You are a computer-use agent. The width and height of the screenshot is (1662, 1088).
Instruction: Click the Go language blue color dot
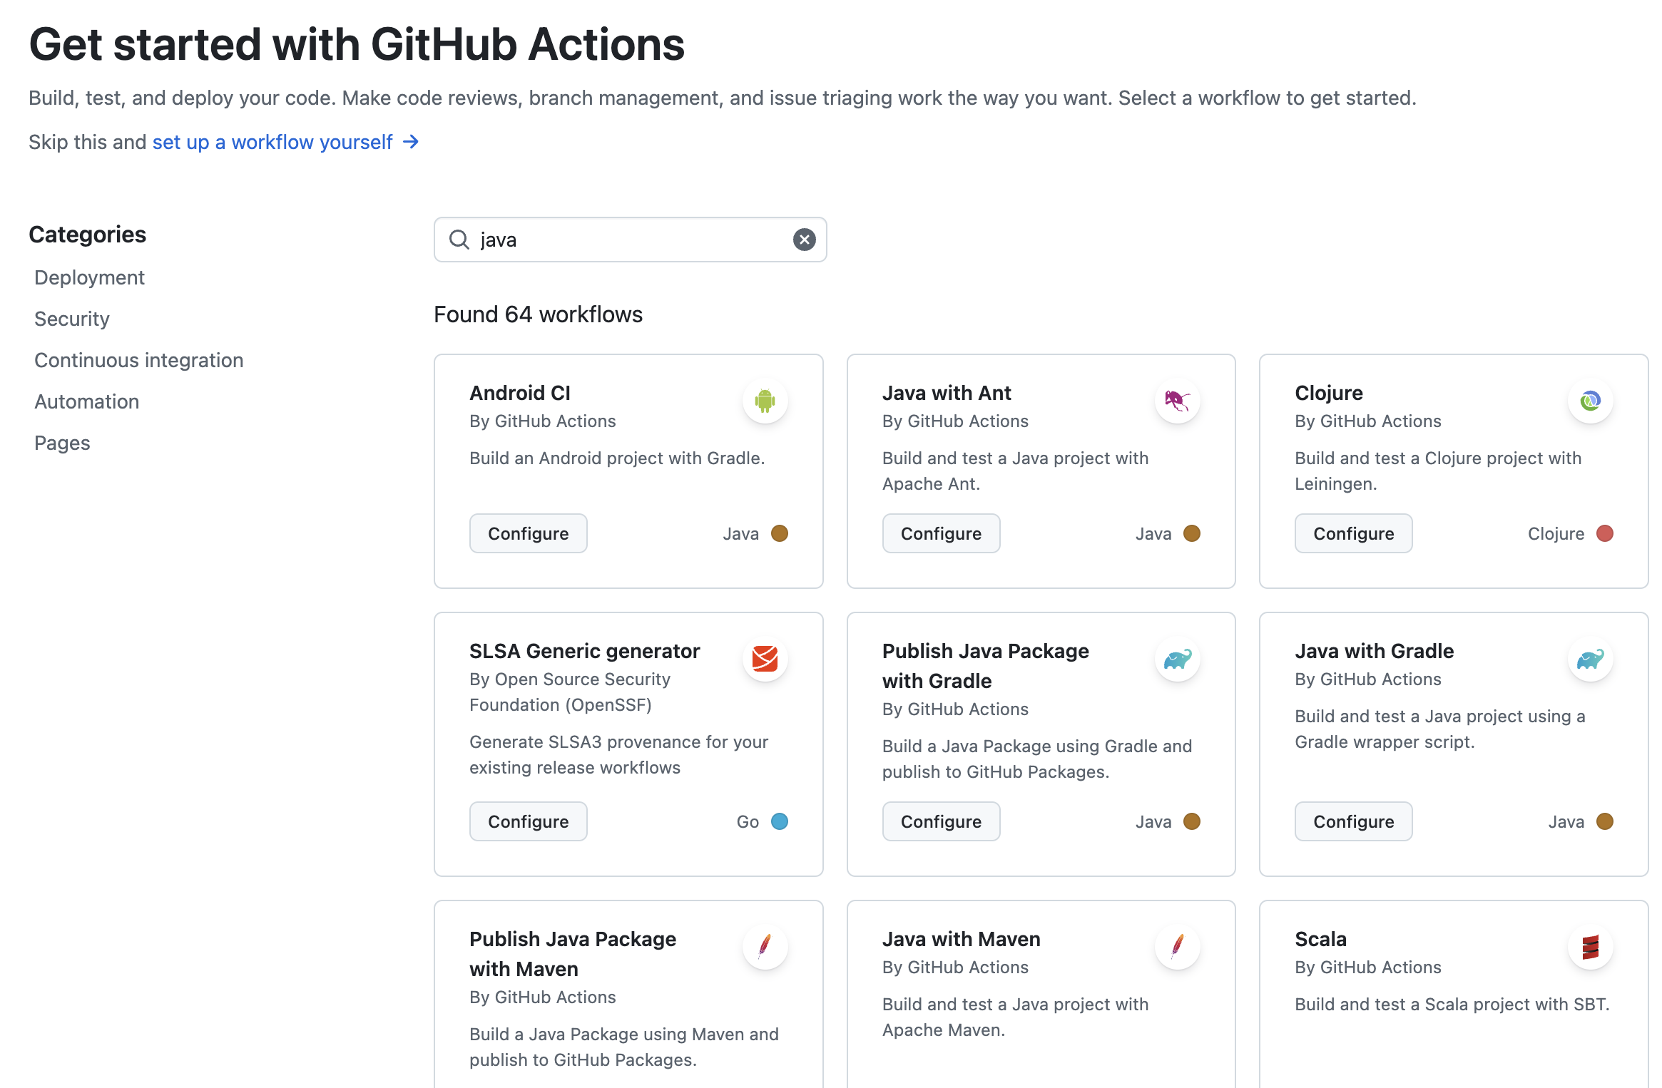(x=780, y=821)
